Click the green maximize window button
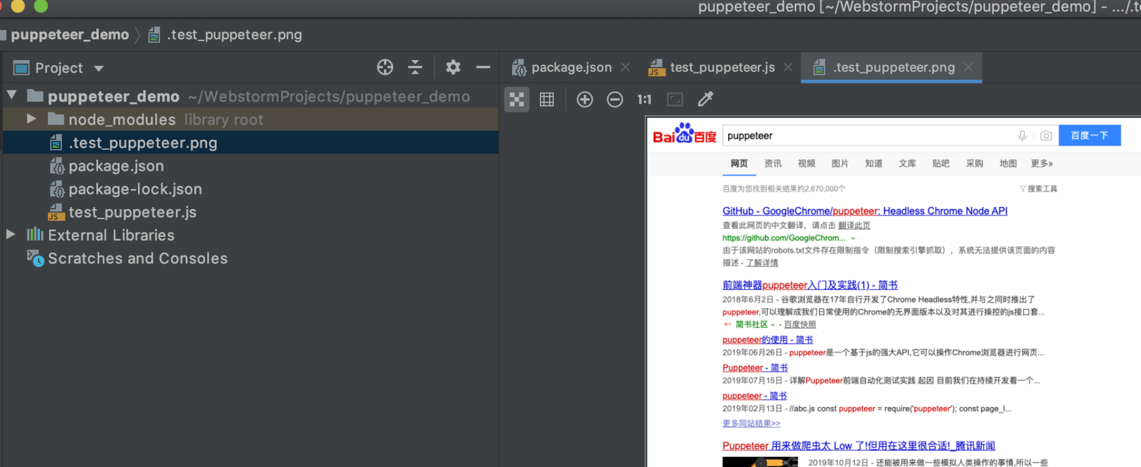 coord(41,6)
